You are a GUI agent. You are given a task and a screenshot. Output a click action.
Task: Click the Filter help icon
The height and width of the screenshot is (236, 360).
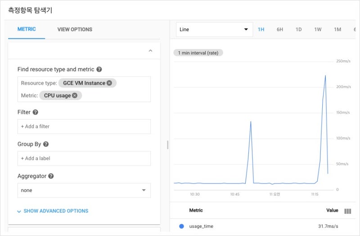click(36, 112)
